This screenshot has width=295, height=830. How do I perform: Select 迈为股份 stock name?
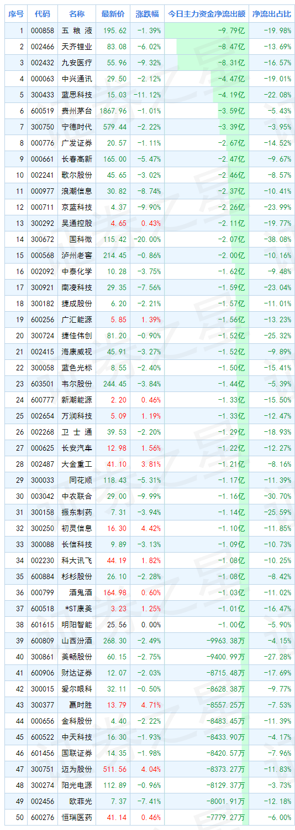click(x=77, y=769)
